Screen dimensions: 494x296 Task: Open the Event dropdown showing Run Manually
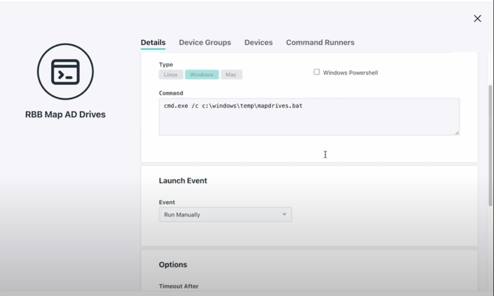point(225,215)
